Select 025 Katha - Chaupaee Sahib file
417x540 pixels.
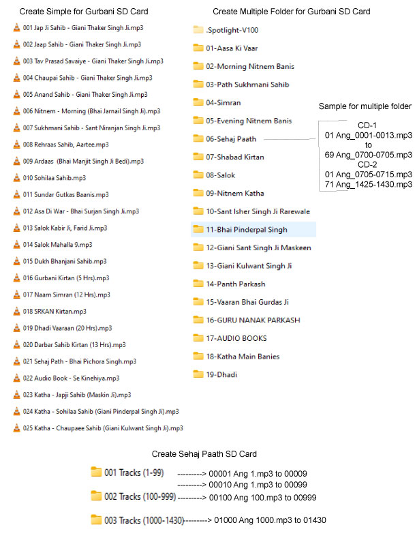point(102,428)
